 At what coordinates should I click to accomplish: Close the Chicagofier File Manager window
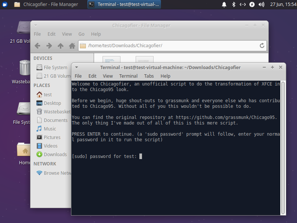point(263,25)
